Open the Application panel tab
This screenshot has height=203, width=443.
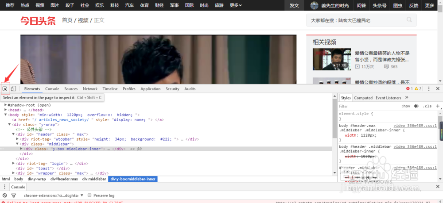151,89
